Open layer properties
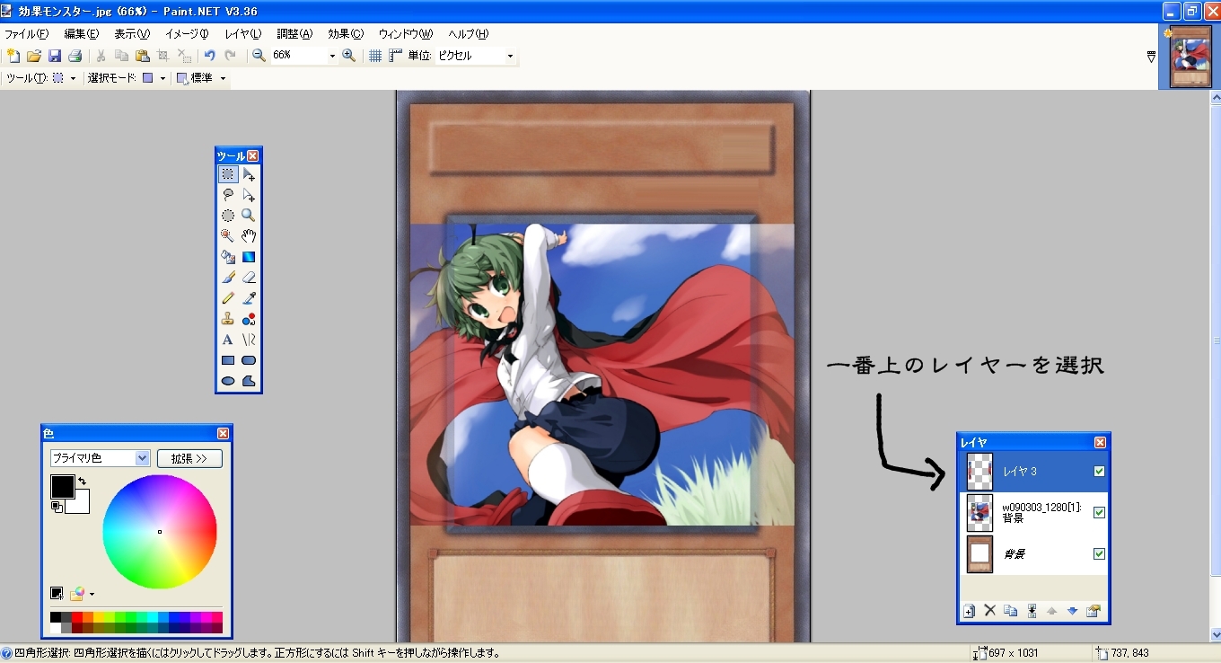 (1093, 611)
